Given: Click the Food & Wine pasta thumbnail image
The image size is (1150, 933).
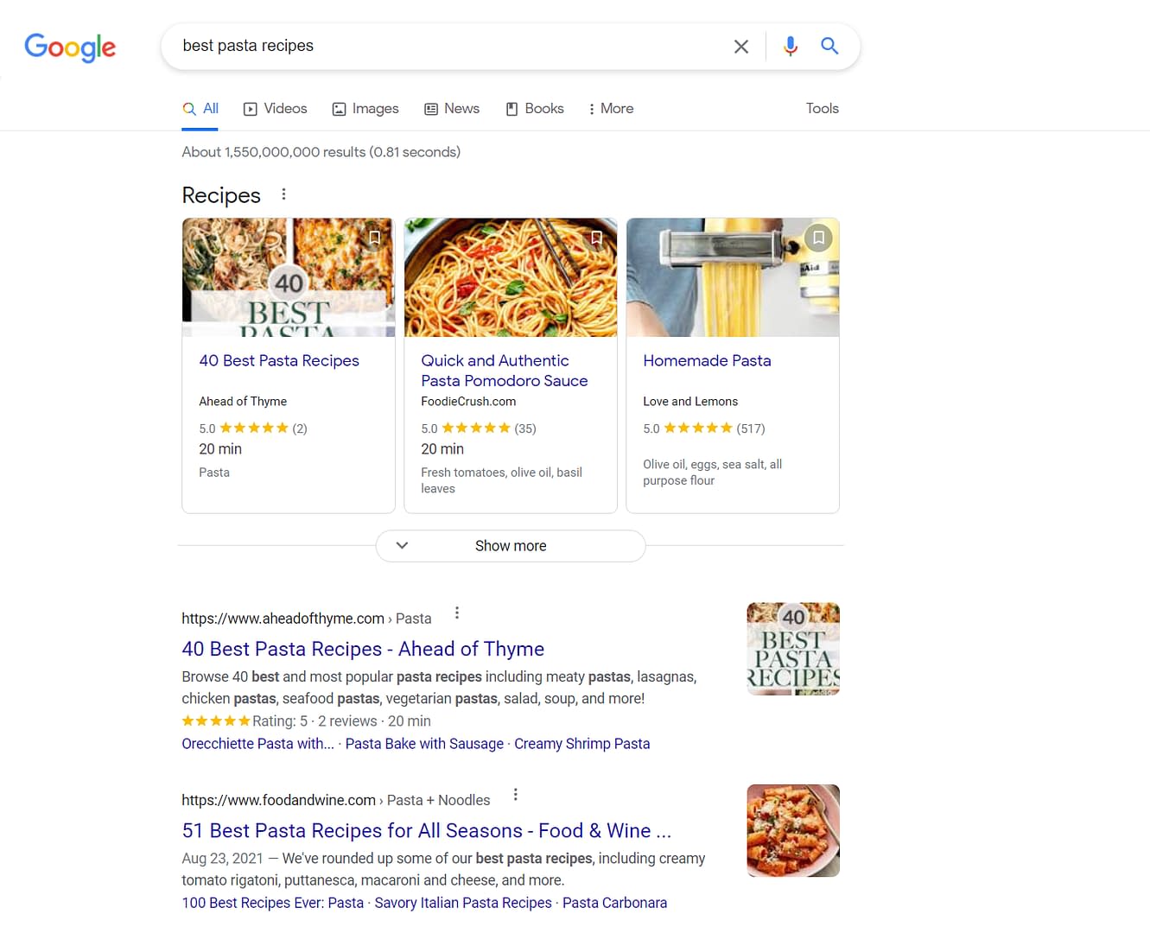Looking at the screenshot, I should (792, 830).
